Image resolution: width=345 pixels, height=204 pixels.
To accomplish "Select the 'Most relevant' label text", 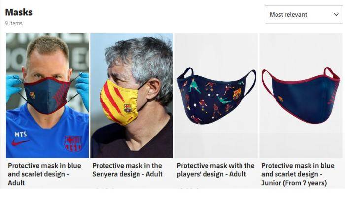I will tap(288, 14).
